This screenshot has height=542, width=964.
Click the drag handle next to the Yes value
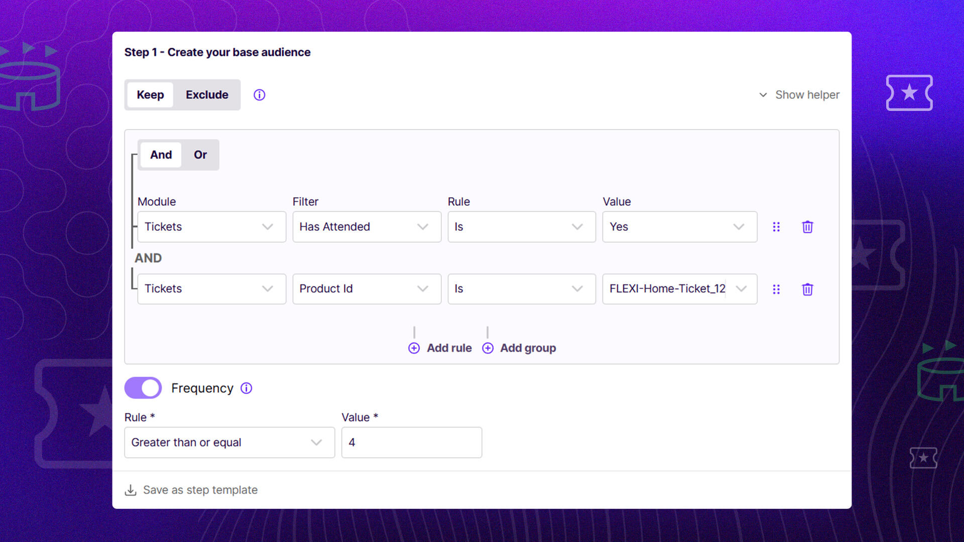[776, 227]
